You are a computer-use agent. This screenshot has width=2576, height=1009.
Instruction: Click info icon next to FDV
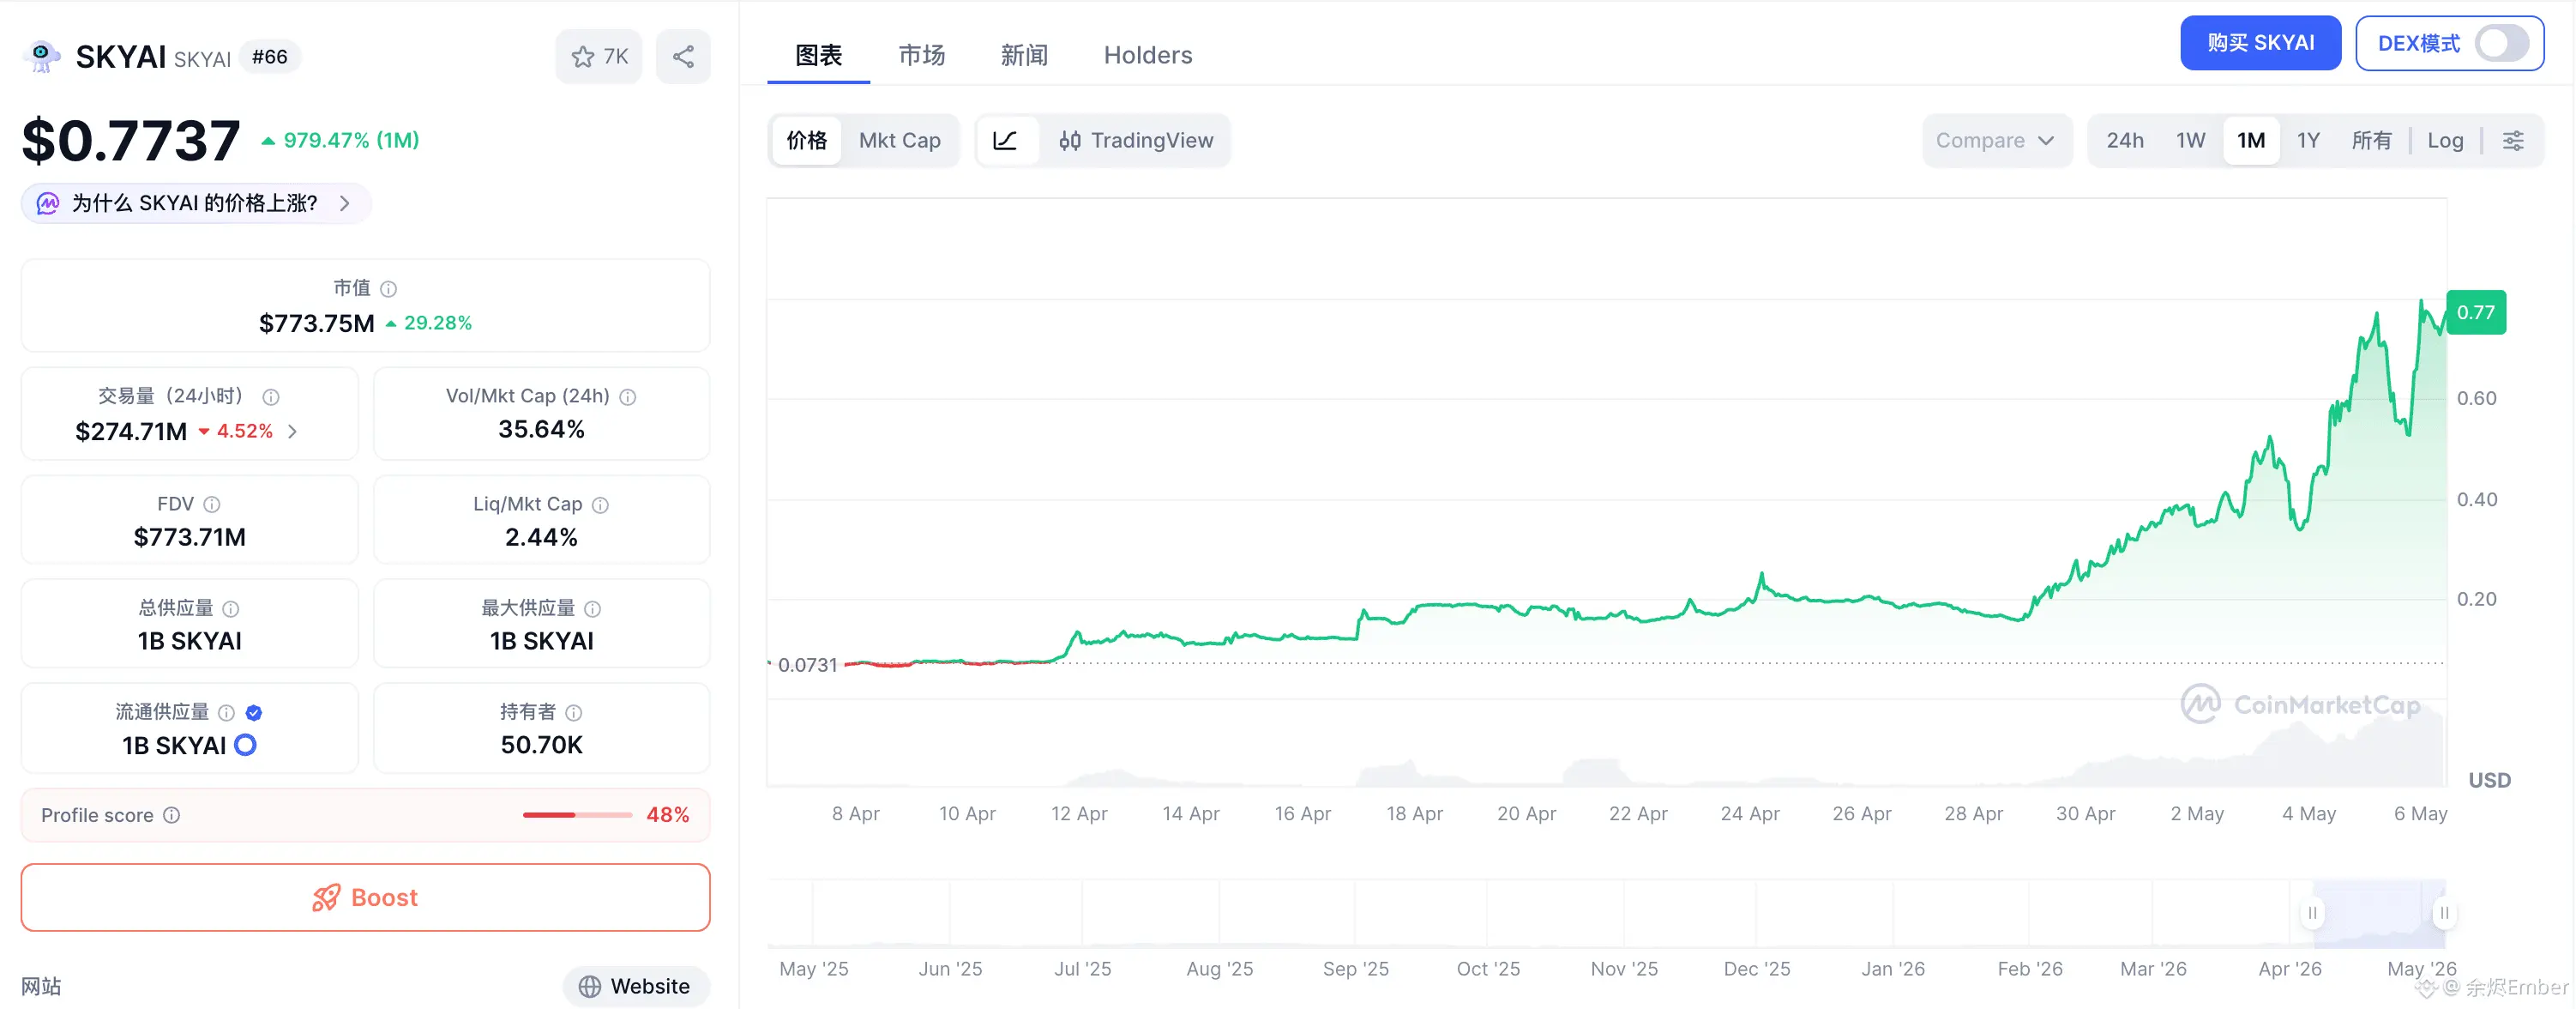(212, 504)
